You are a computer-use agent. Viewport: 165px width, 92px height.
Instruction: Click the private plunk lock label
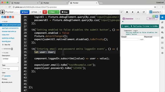pos(7,82)
